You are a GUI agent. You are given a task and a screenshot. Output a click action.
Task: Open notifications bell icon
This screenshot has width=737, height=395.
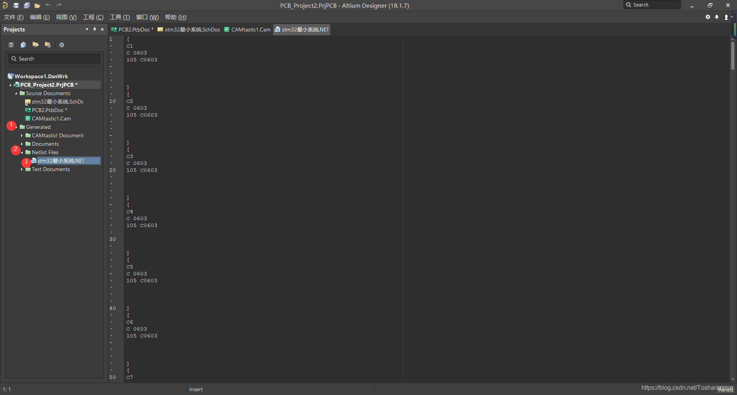point(717,17)
